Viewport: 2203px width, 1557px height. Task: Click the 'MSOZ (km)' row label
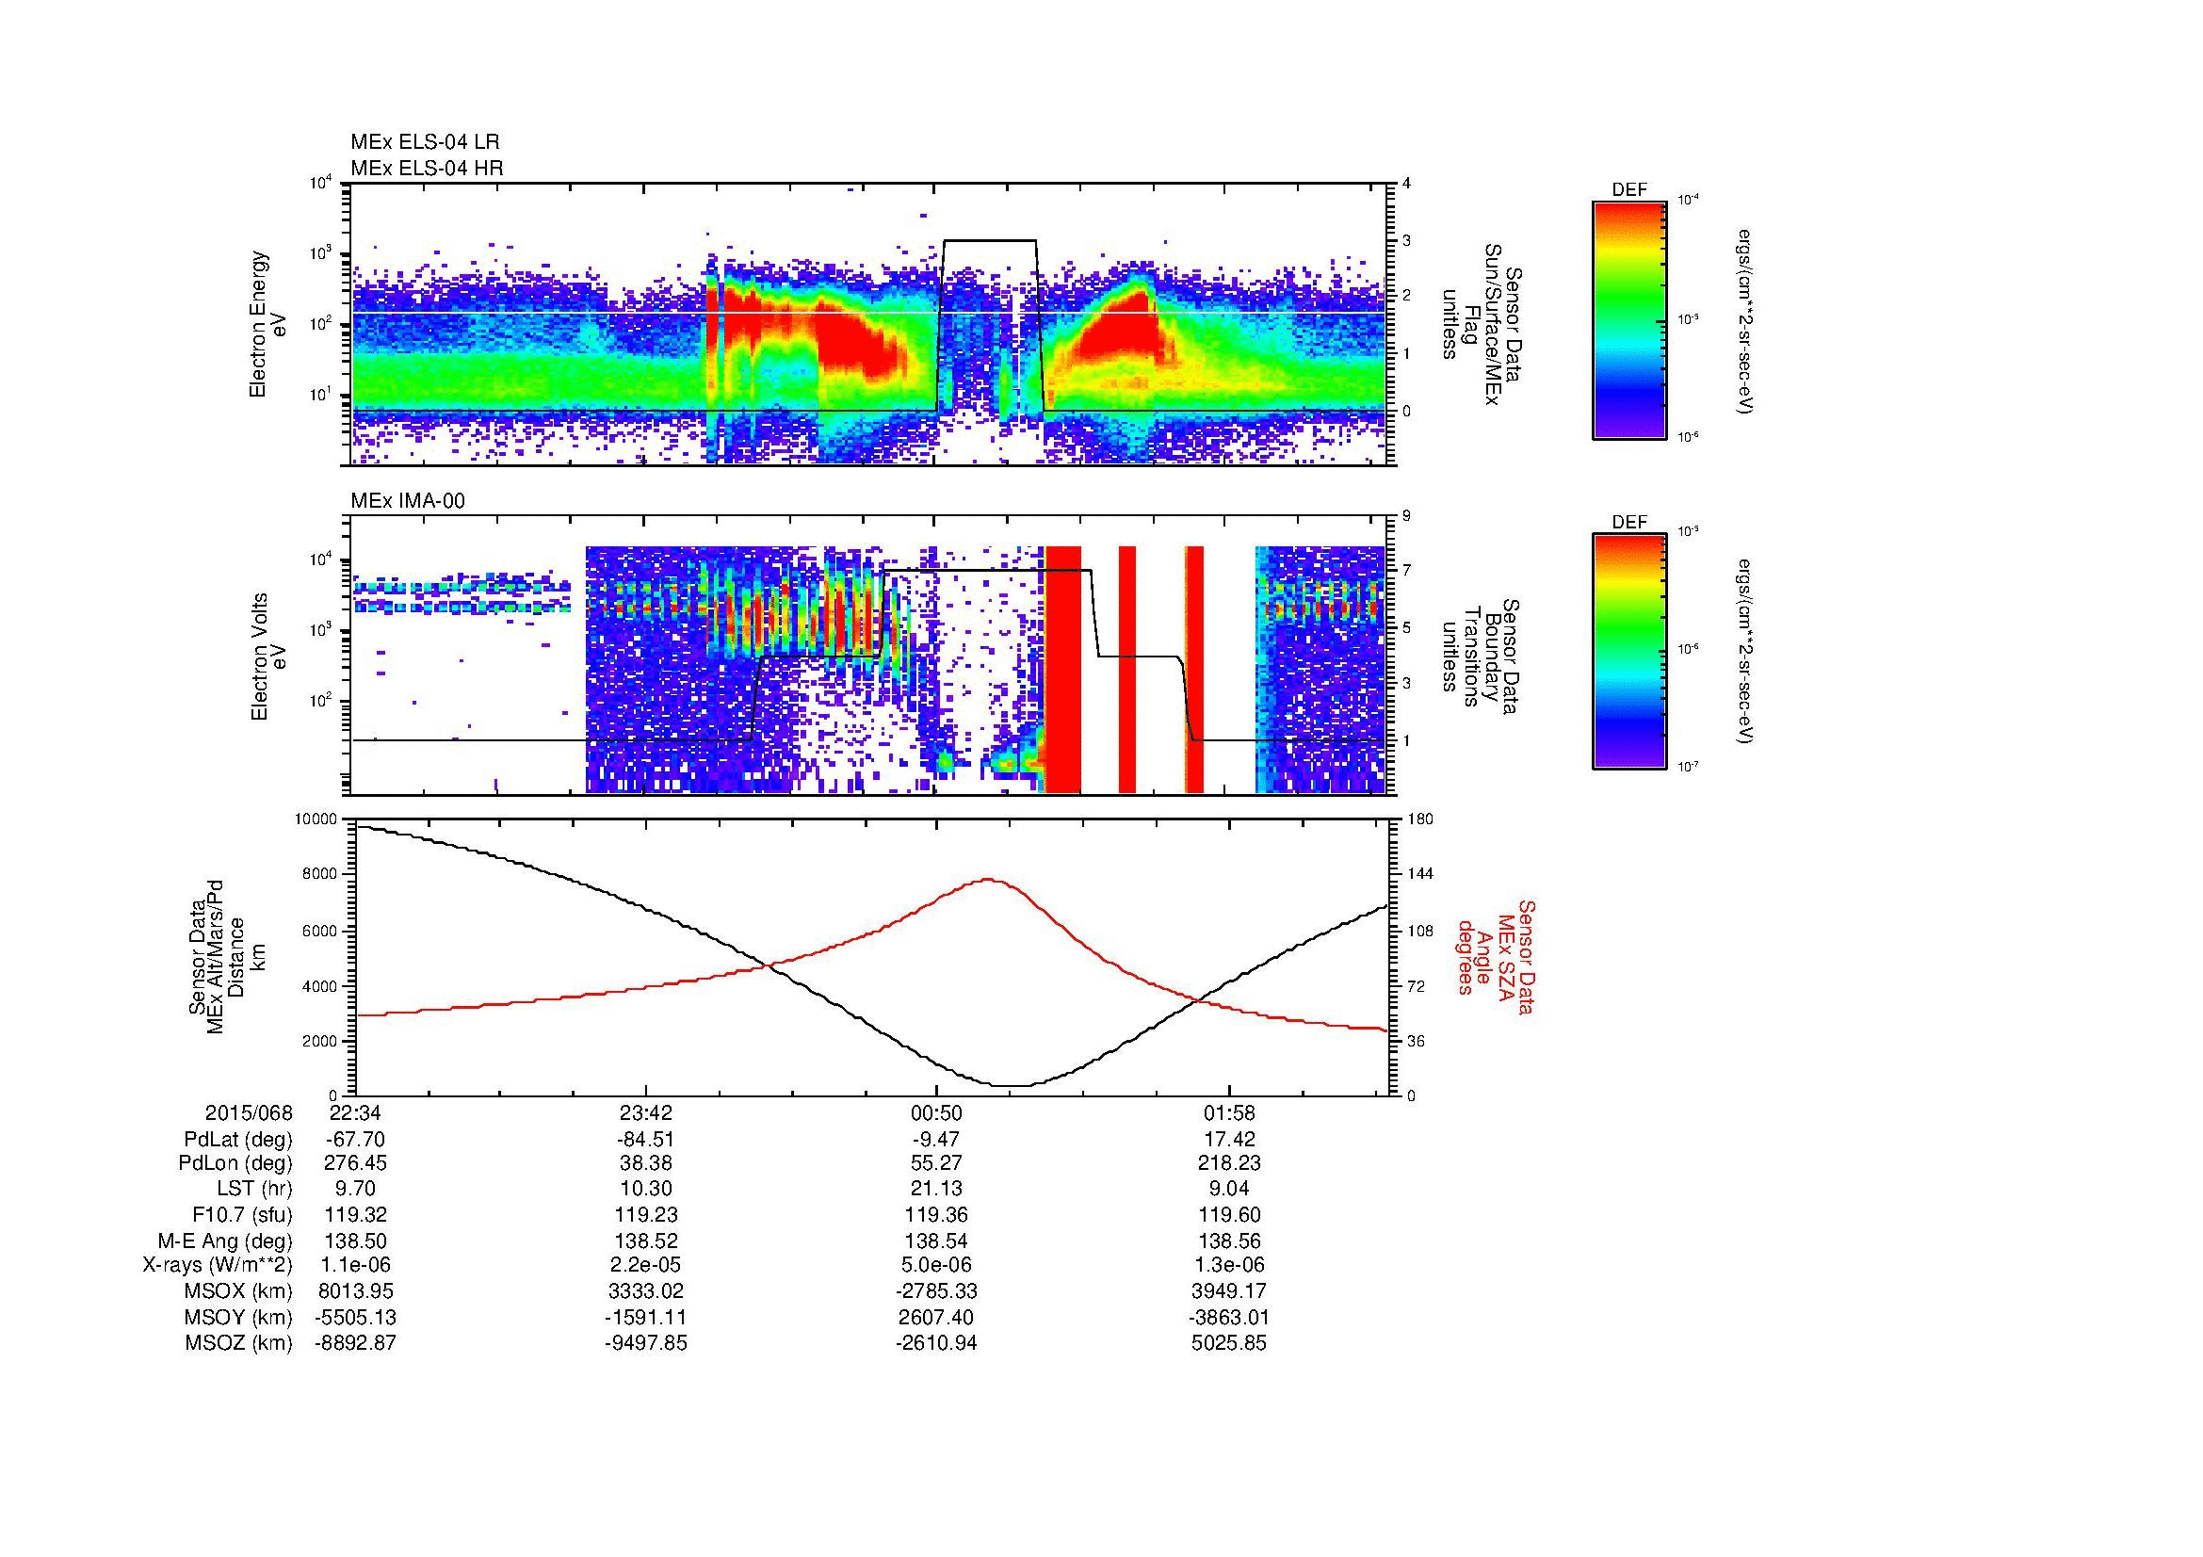coord(239,1343)
